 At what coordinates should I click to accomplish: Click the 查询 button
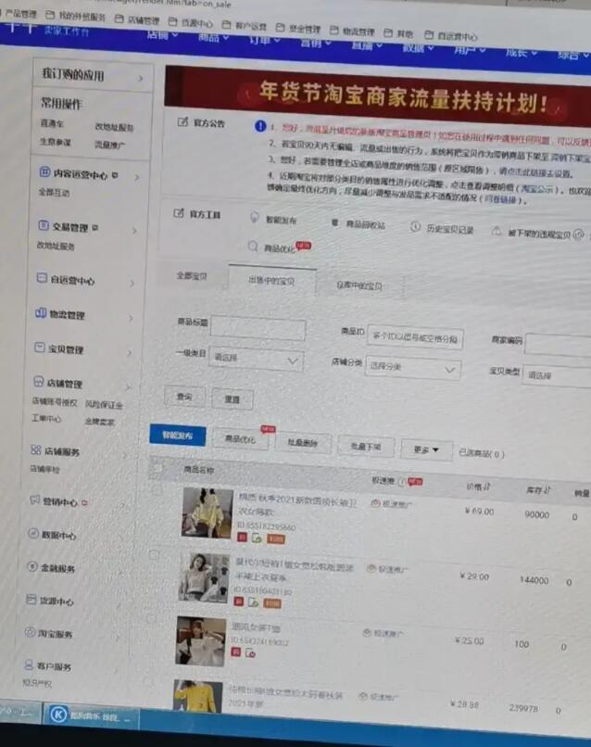(x=184, y=397)
